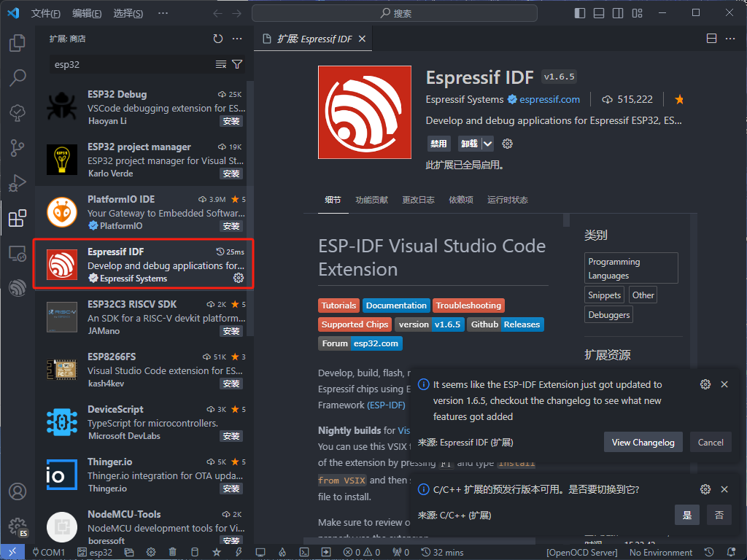Open the extension filter funnel

coord(237,64)
